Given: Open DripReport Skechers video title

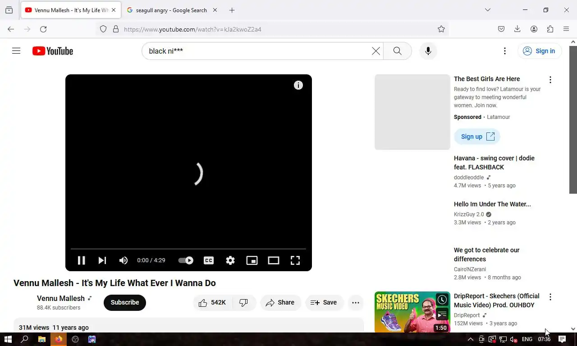Looking at the screenshot, I should coord(496,300).
